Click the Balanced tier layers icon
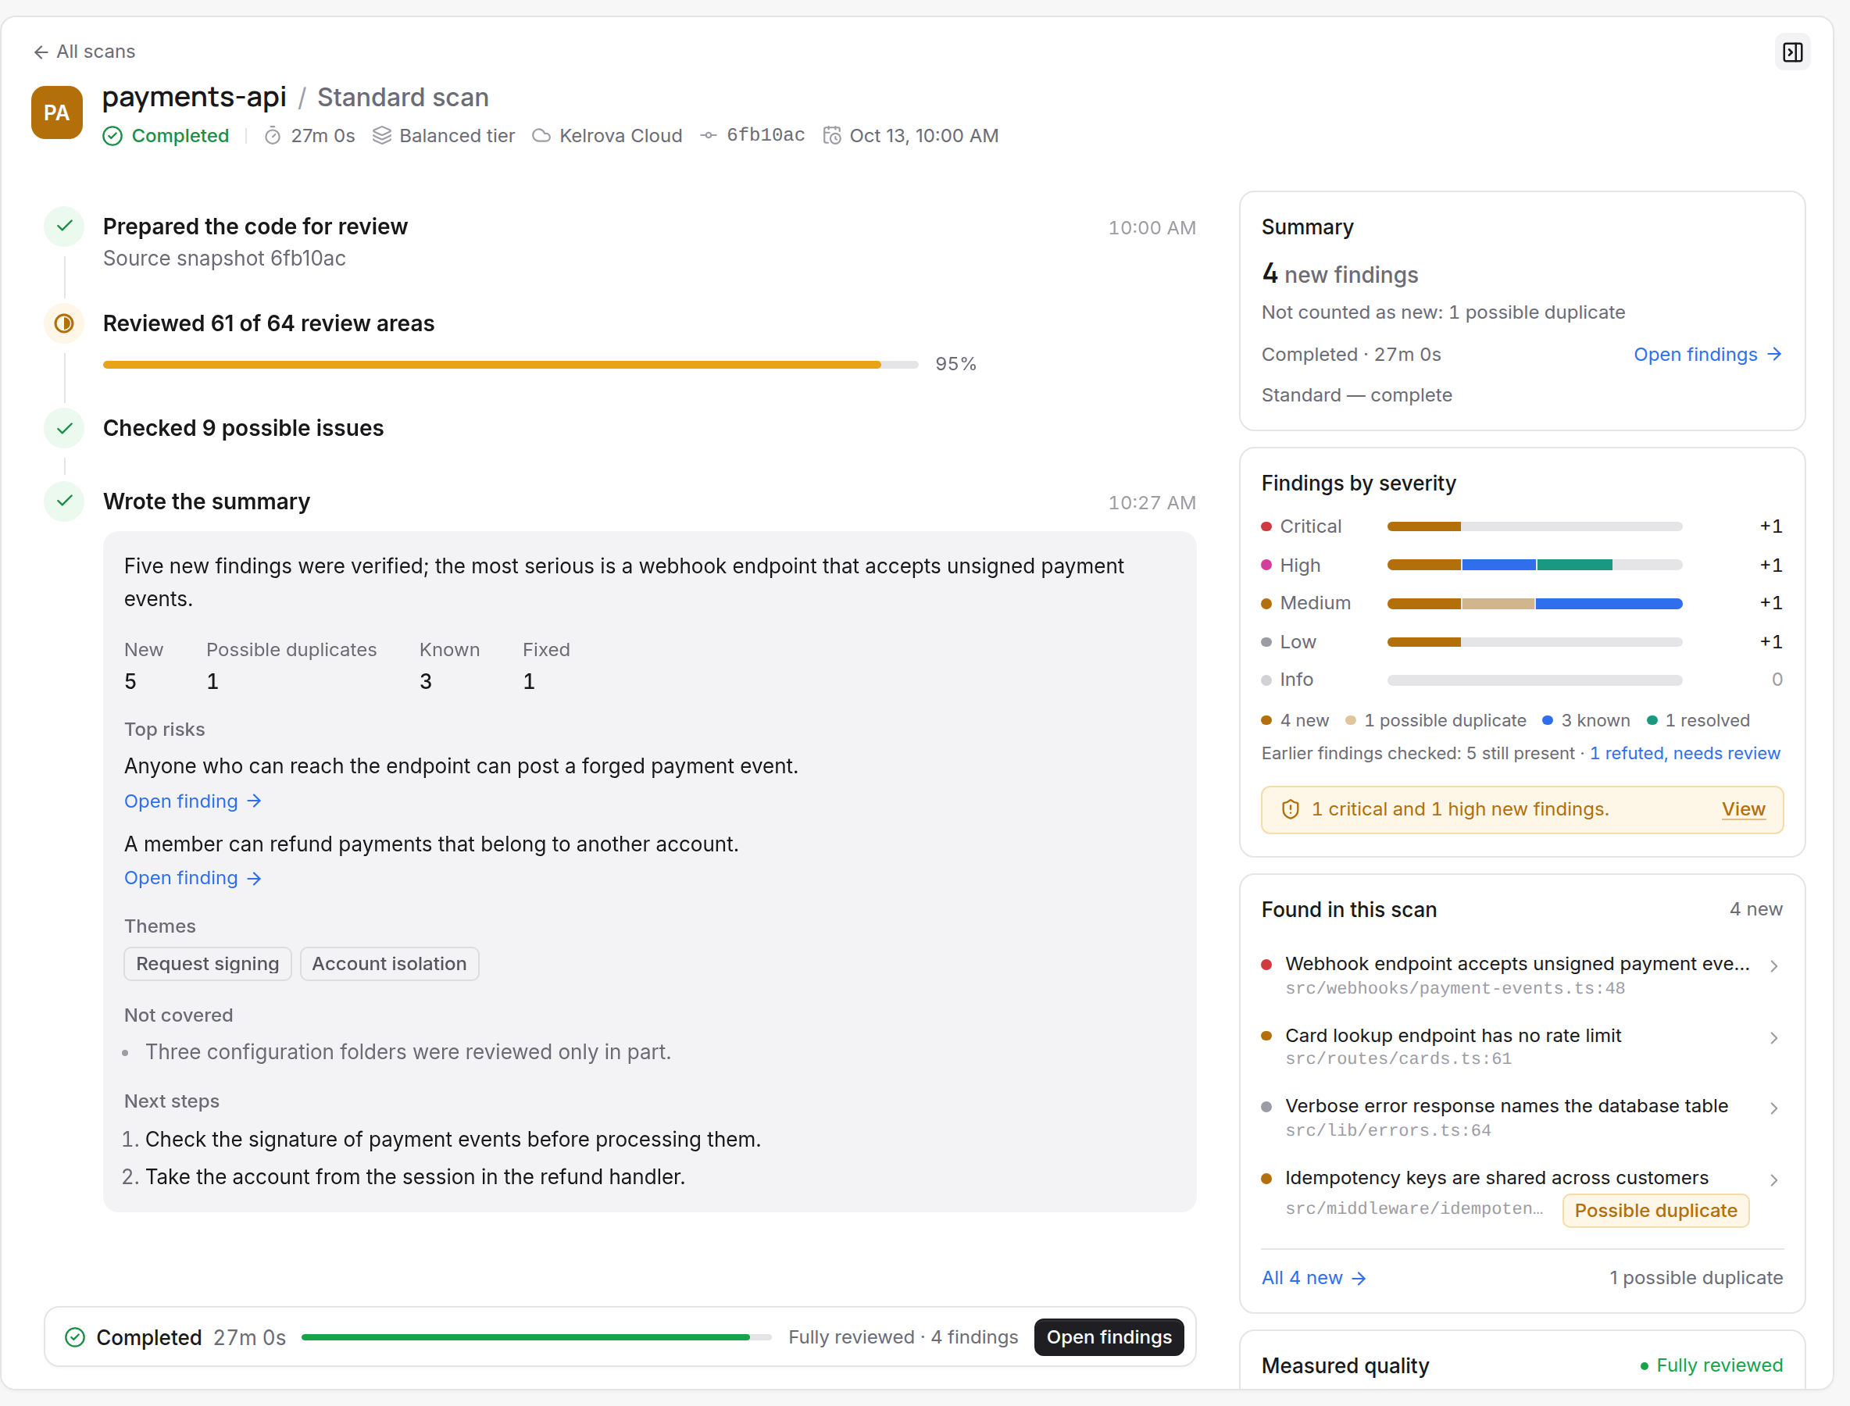The height and width of the screenshot is (1406, 1850). [382, 136]
